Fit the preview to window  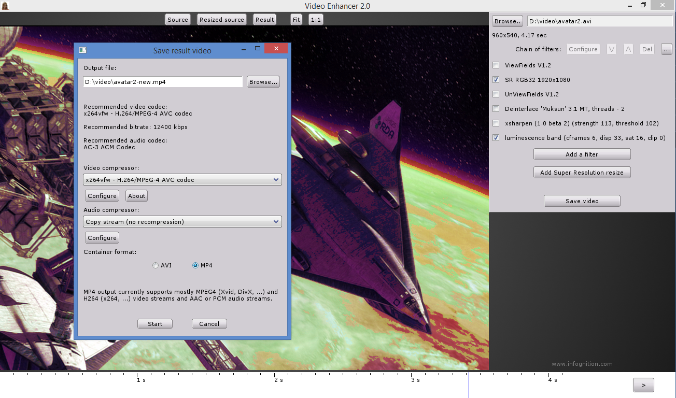(x=296, y=20)
